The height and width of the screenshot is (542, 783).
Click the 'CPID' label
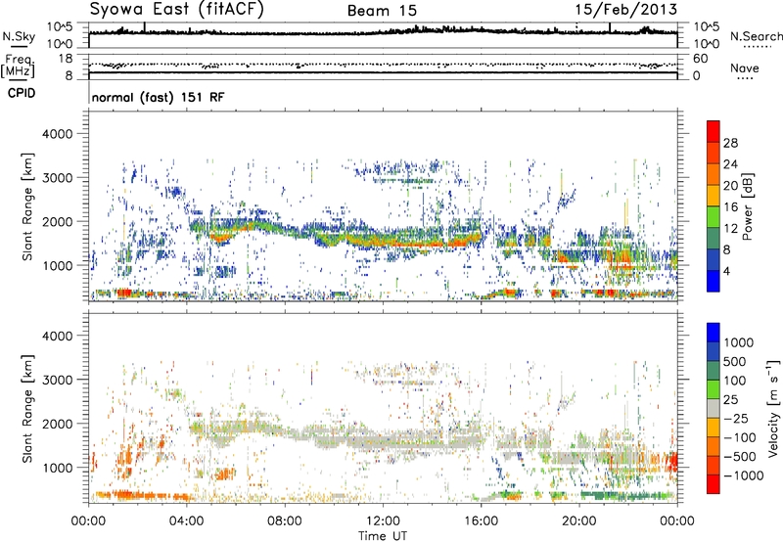(22, 93)
